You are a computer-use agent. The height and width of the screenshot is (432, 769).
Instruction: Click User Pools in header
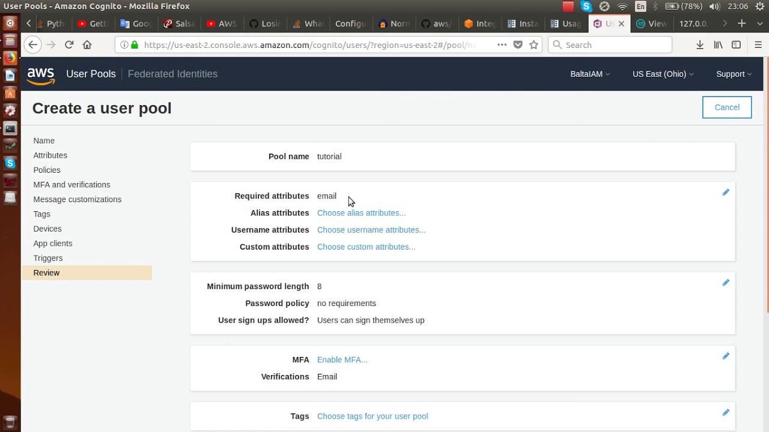[x=91, y=74]
